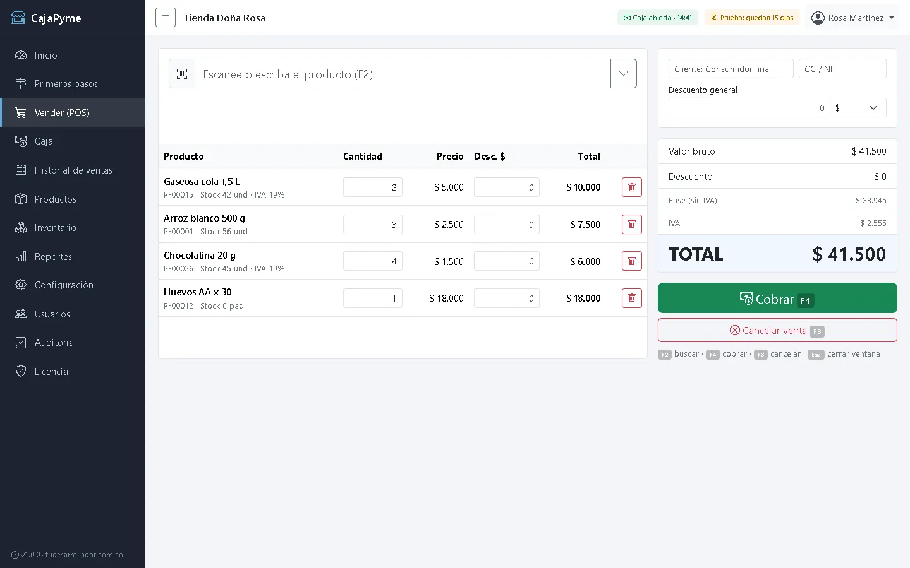Go to Usuarios section
Image resolution: width=910 pixels, height=568 pixels.
pos(73,314)
